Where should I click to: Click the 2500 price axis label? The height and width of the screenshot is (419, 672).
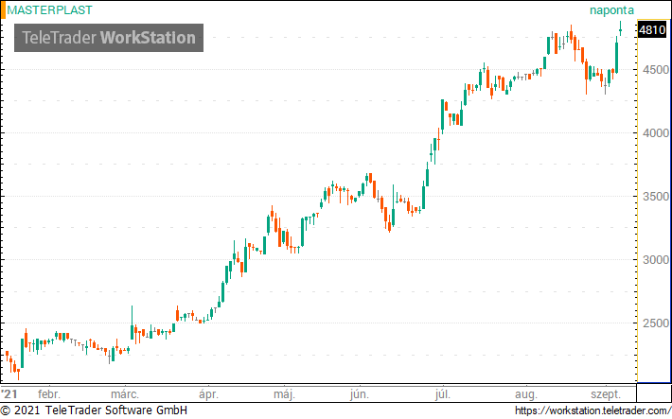(x=656, y=323)
